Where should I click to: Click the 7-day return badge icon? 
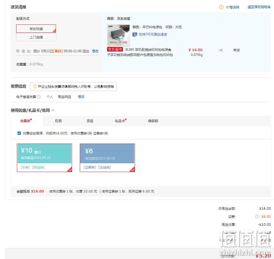[x=135, y=34]
